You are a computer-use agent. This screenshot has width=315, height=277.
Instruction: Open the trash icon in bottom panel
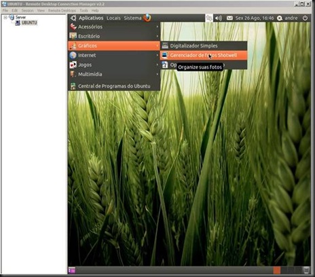(x=306, y=270)
